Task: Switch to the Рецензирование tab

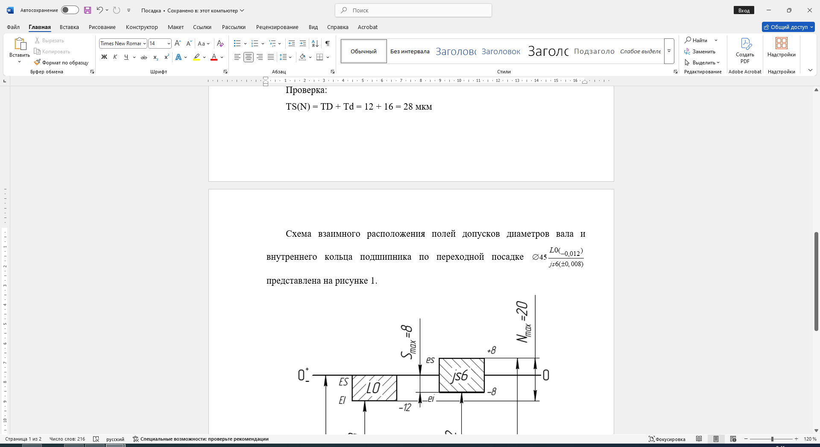Action: 277,27
